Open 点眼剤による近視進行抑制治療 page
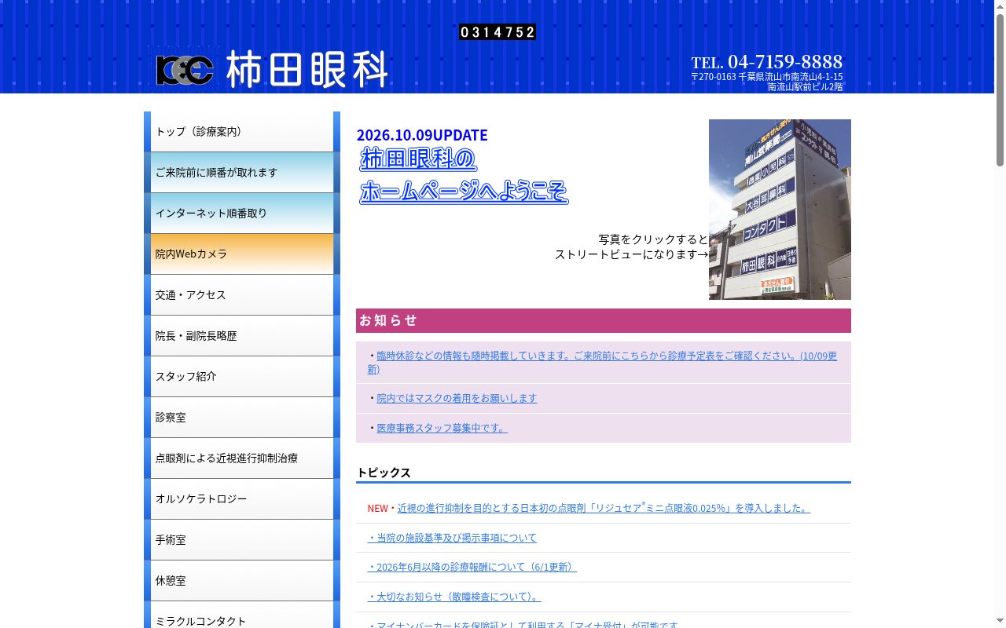The image size is (1006, 628). 242,458
